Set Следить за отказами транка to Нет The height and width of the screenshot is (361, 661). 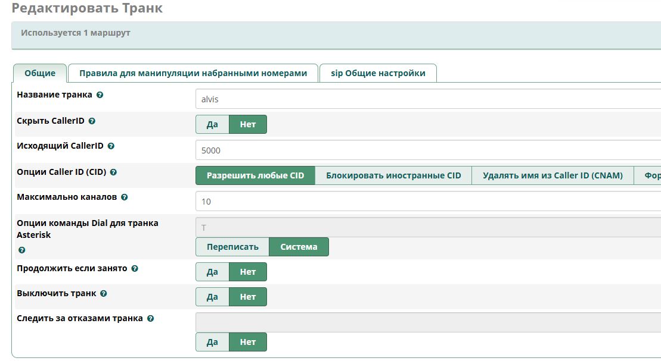click(x=248, y=342)
